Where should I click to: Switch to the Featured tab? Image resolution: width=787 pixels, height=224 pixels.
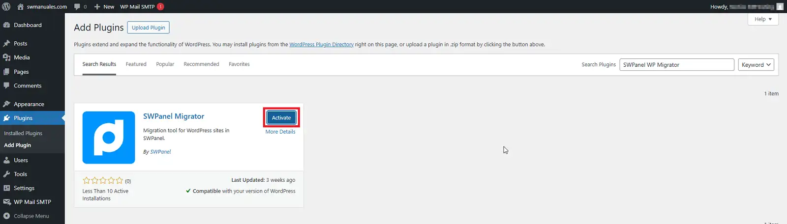pyautogui.click(x=136, y=64)
